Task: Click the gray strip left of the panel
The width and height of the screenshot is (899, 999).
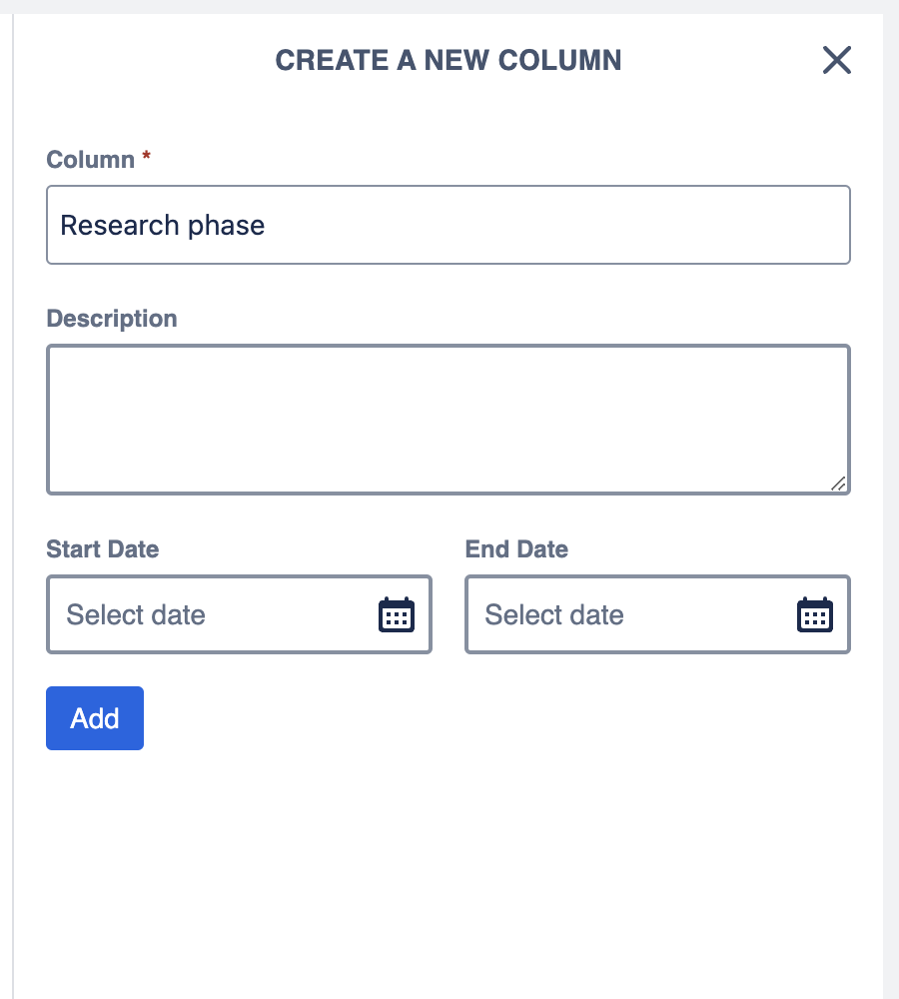Action: [6, 499]
